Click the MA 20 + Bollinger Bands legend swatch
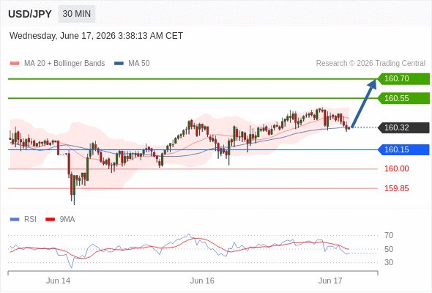Screen dimensions: 432x293 point(15,64)
